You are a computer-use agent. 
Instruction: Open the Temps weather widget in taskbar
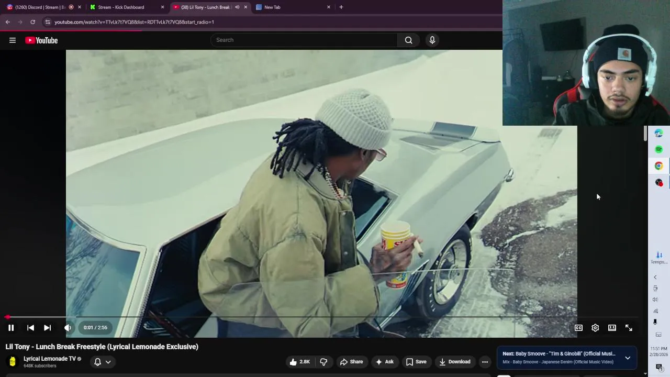tap(659, 258)
